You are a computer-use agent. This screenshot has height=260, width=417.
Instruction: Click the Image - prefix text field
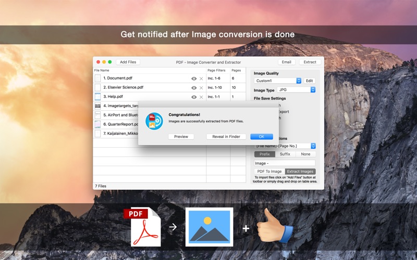(x=285, y=163)
